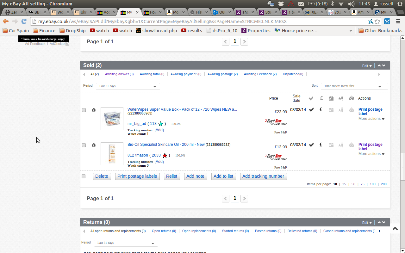This screenshot has height=253, width=405.
Task: Open the Edit dropdown in Returns header
Action: [x=367, y=223]
